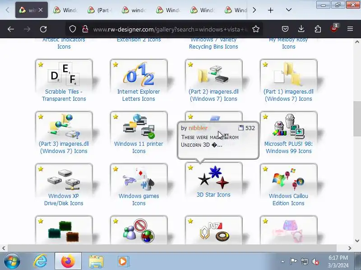Visit author nibbler's profile in tooltip
Screen dimensions: 361x270
[198, 128]
